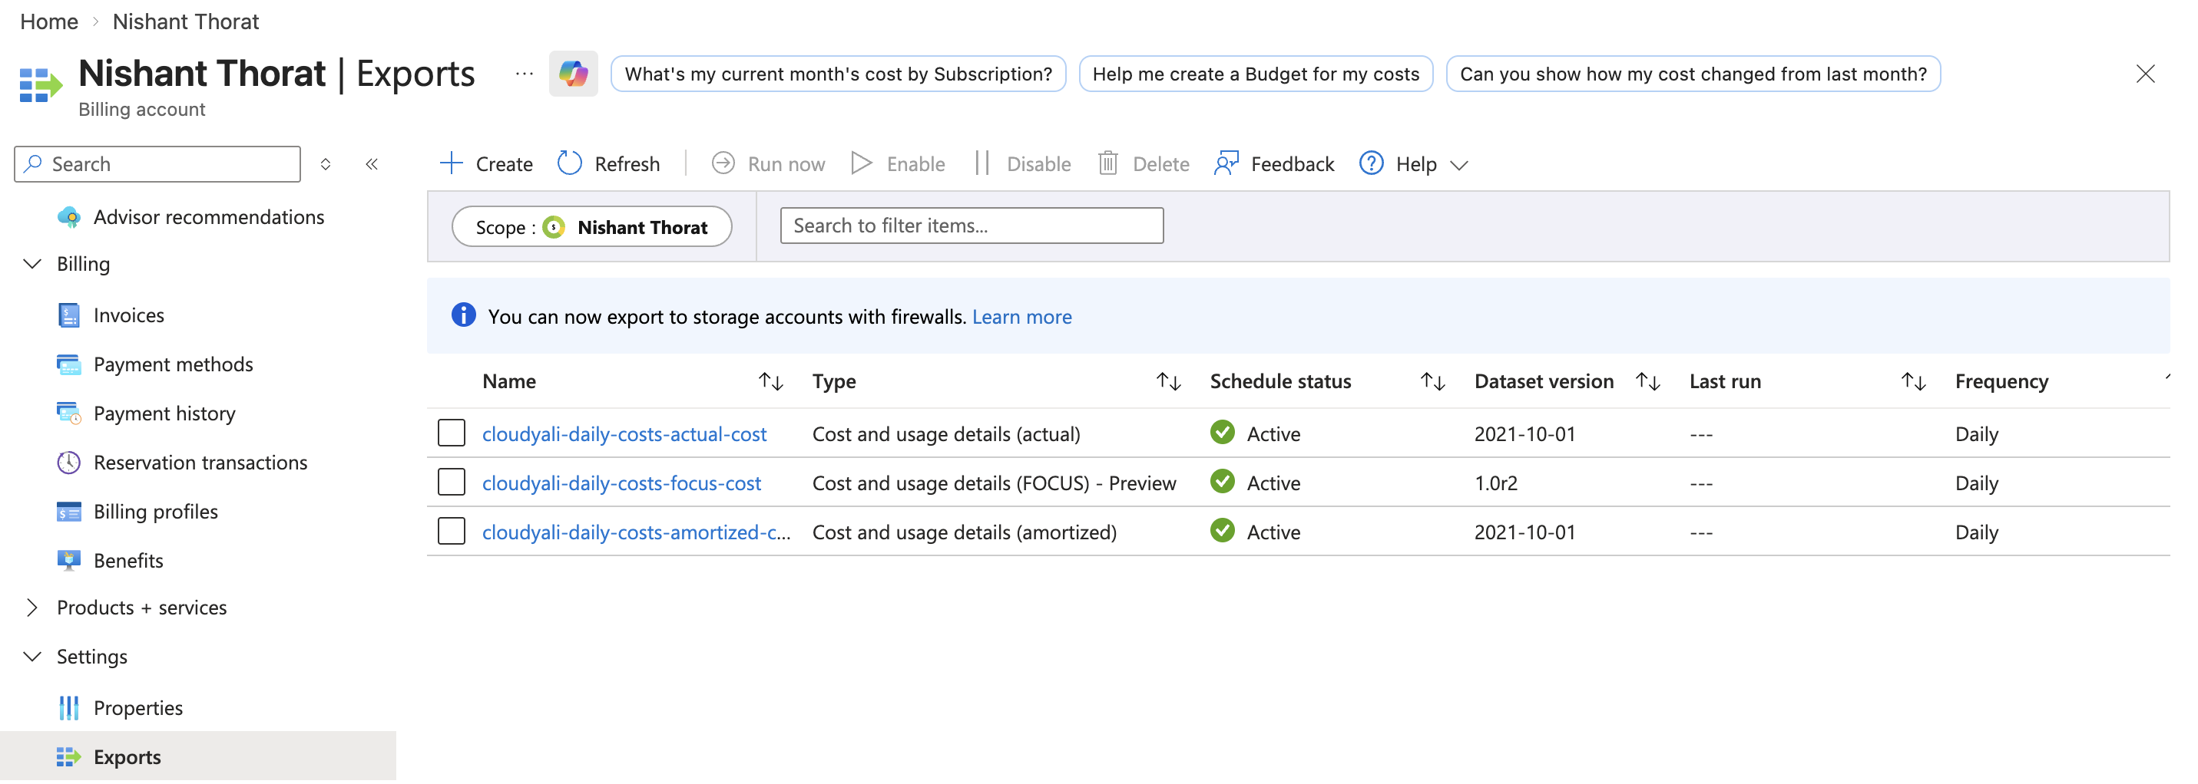Refresh the exports list
Screen dimensions: 2198x784
click(x=609, y=163)
